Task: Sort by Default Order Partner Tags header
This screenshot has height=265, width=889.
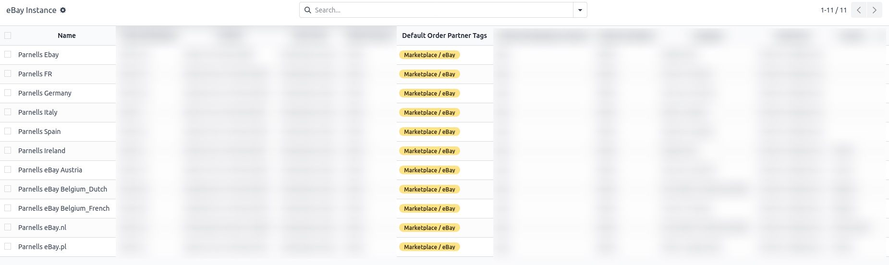Action: click(x=444, y=36)
